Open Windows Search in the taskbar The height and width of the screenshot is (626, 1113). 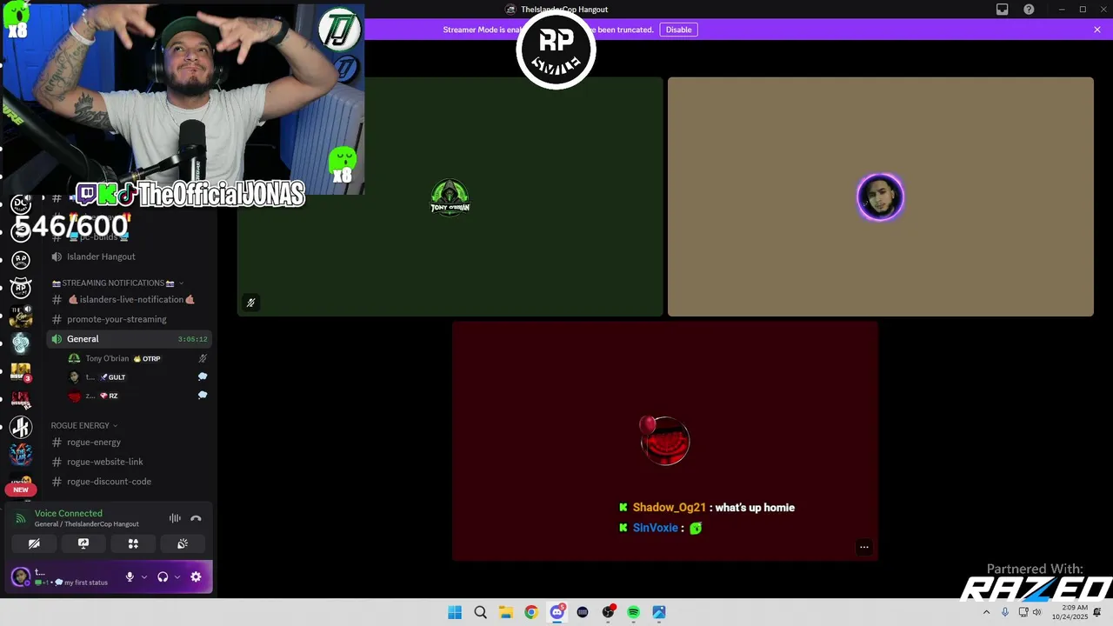click(480, 612)
